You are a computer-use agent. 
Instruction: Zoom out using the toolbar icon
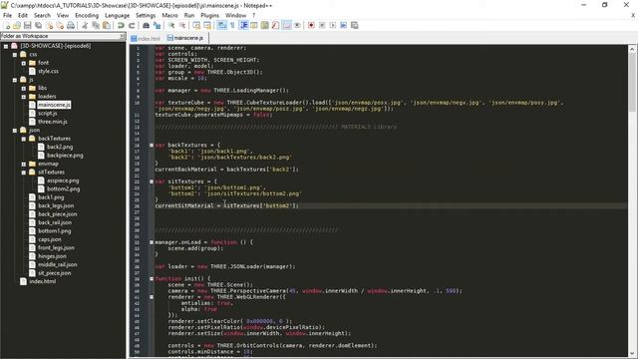point(182,25)
